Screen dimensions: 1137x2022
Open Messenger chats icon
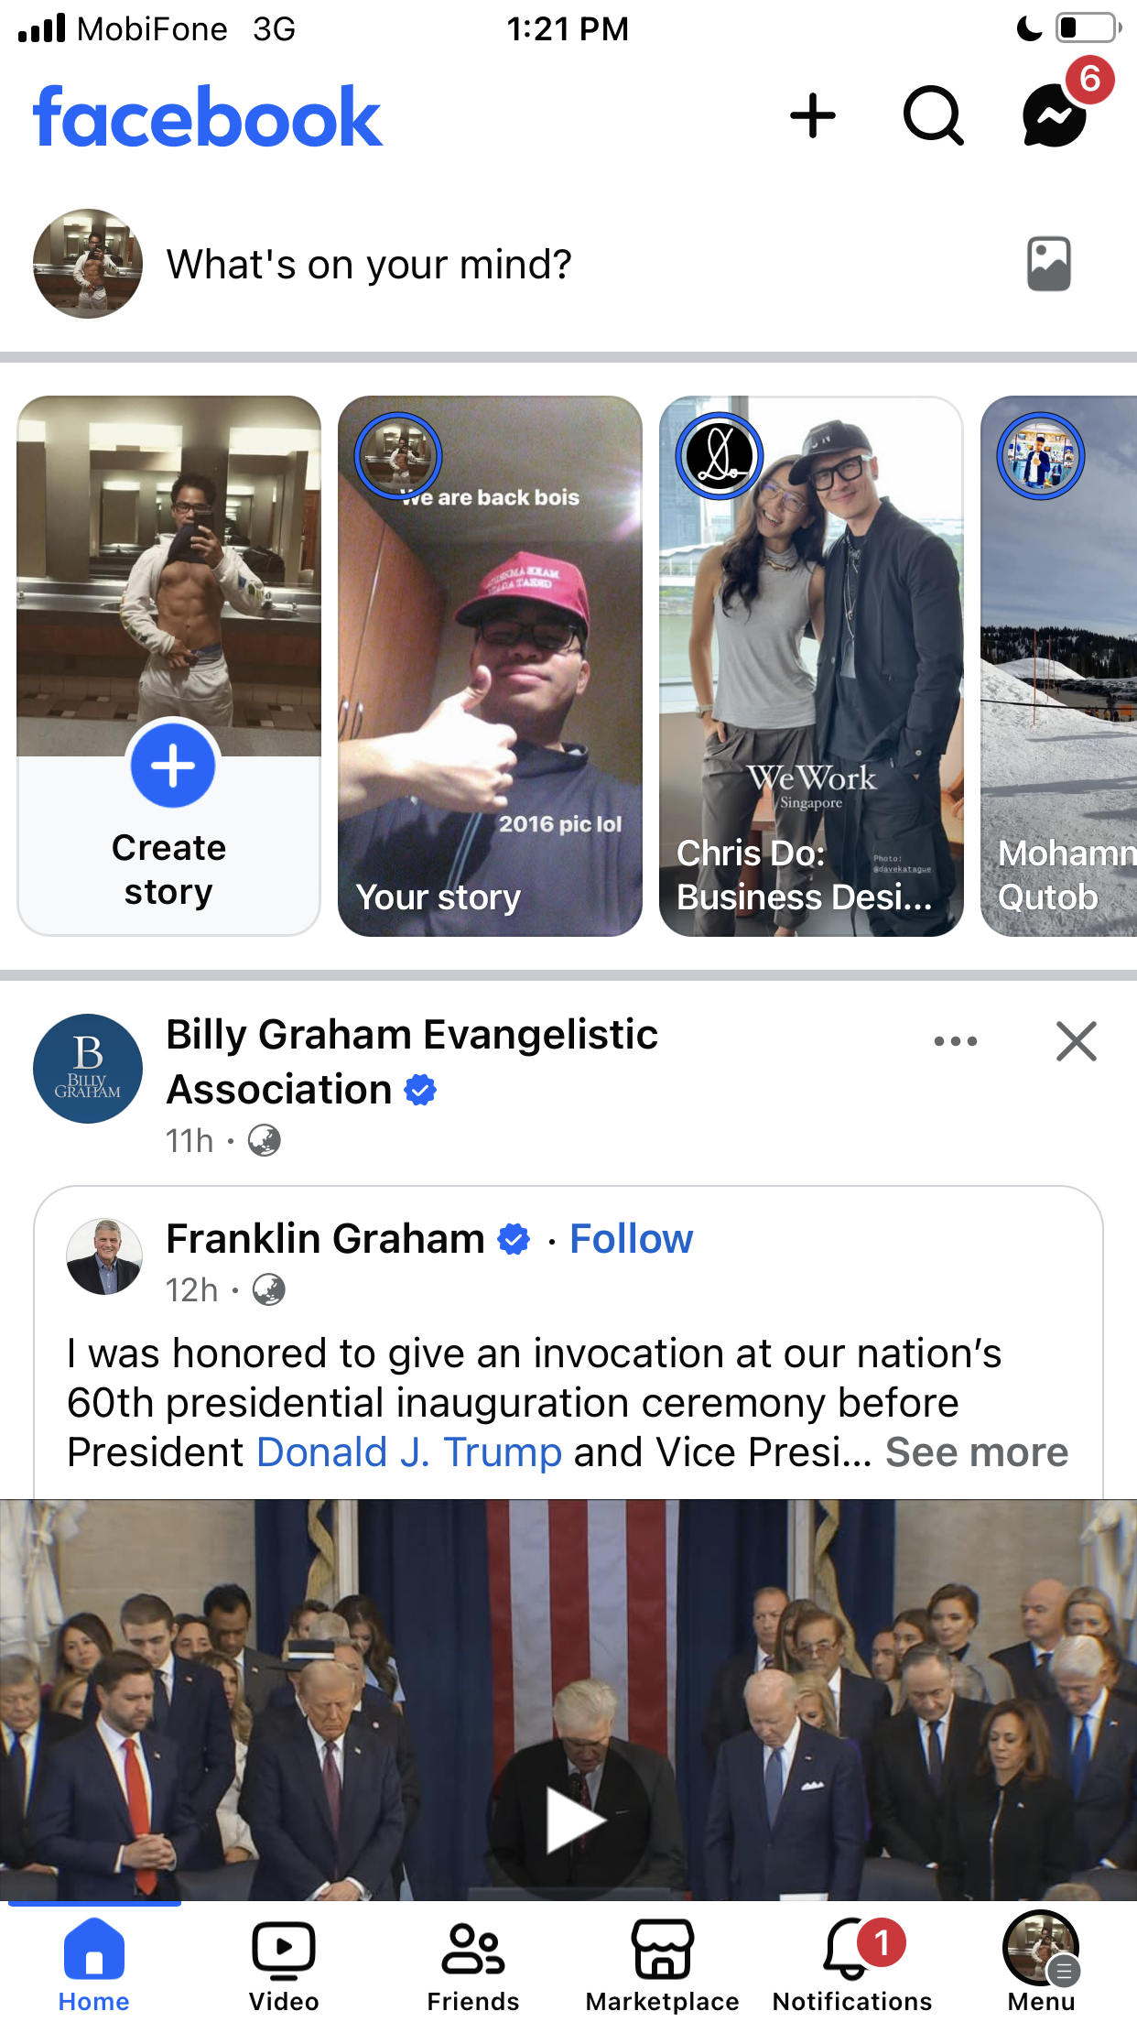tap(1056, 116)
